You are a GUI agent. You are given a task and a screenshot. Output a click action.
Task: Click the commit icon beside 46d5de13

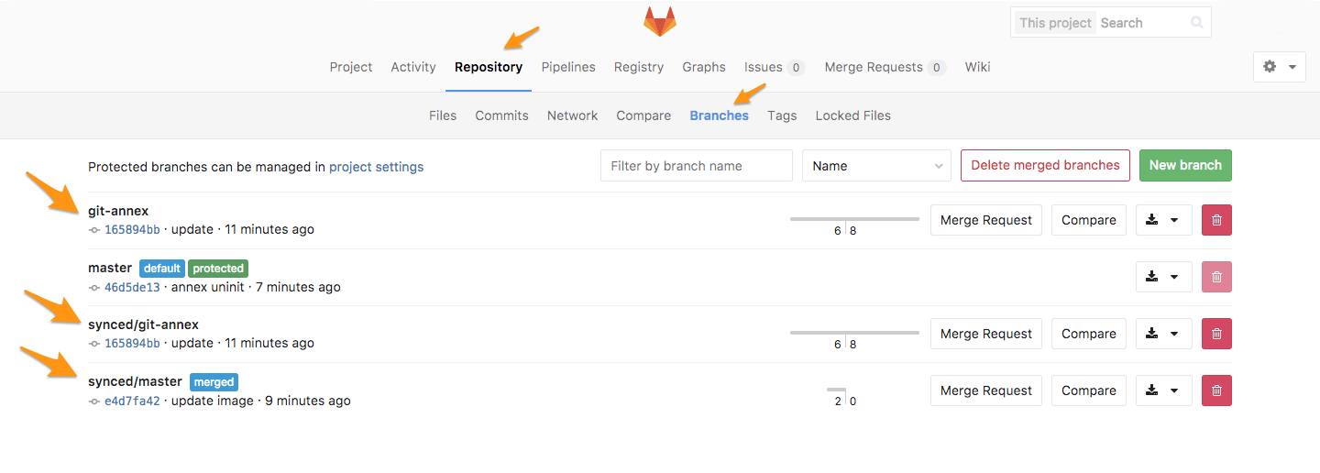pyautogui.click(x=93, y=287)
